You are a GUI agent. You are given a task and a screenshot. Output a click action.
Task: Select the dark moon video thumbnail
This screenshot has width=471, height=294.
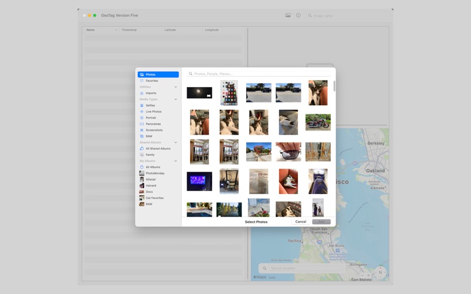tap(200, 93)
